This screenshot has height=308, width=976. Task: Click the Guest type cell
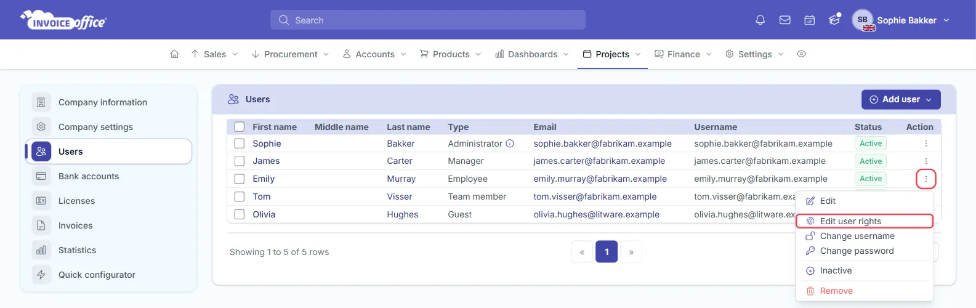coord(459,214)
